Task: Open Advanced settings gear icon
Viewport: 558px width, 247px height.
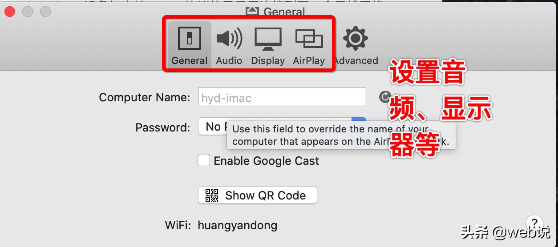Action: pyautogui.click(x=355, y=38)
